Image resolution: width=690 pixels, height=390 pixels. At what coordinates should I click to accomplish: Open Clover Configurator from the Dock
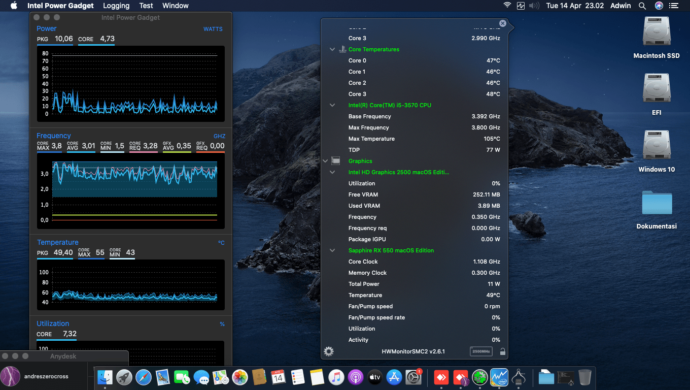[479, 377]
